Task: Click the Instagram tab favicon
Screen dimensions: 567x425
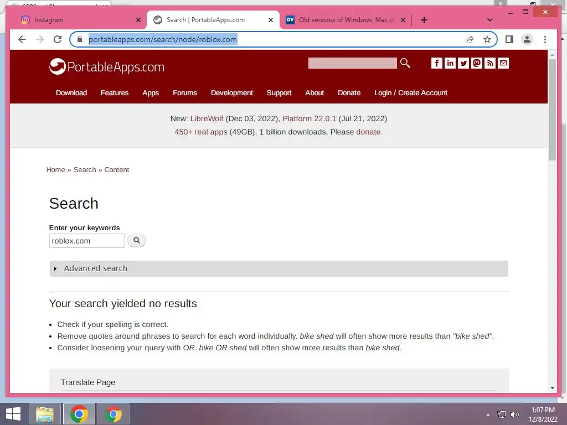Action: pos(25,20)
